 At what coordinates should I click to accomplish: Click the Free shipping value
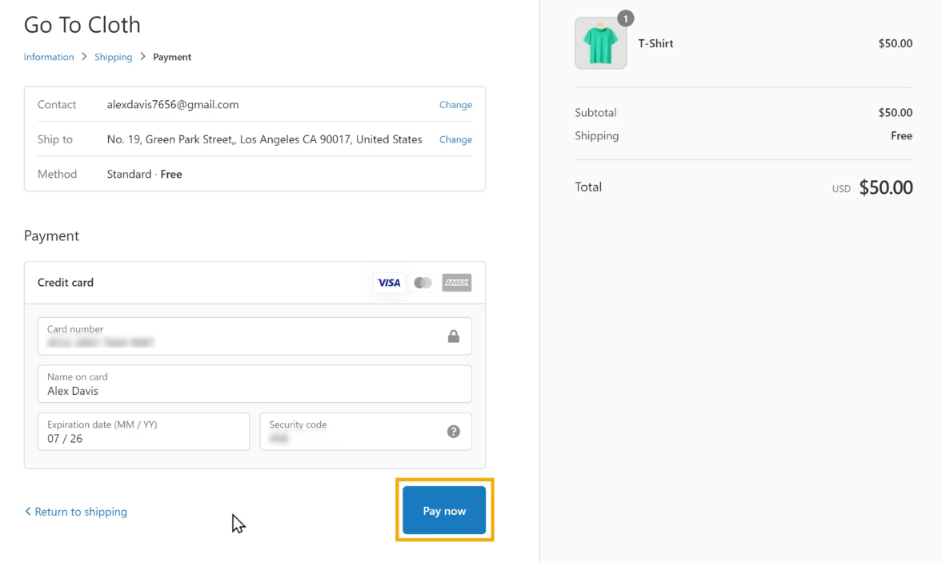[x=901, y=136]
